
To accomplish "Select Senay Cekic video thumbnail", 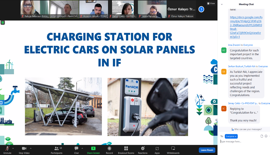I will (123, 9).
